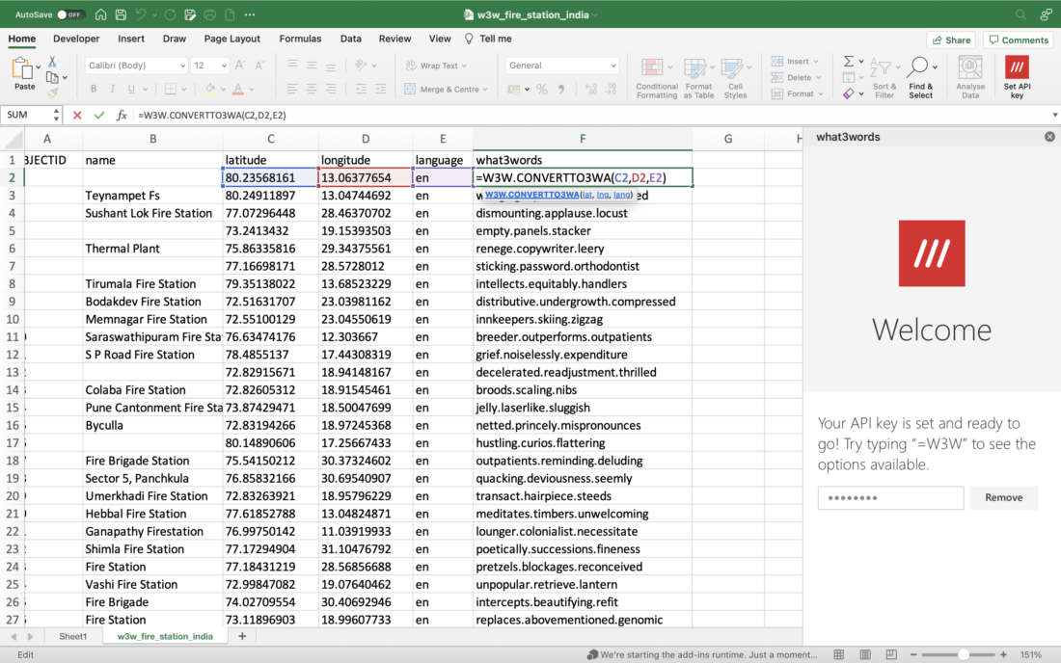Open the Insert ribbon tab
Viewport: 1061px width, 663px height.
click(x=130, y=40)
